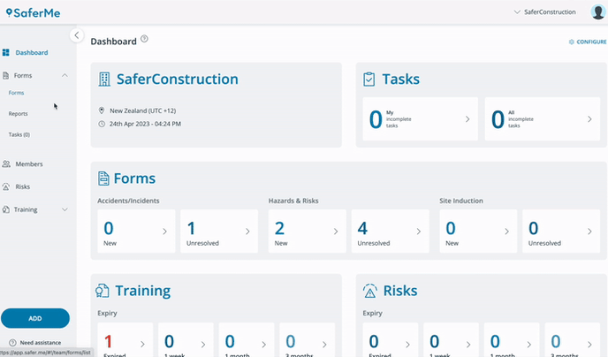Collapse the Forms sidebar menu chevron
Screen dimensions: 608x357
pyautogui.click(x=65, y=75)
